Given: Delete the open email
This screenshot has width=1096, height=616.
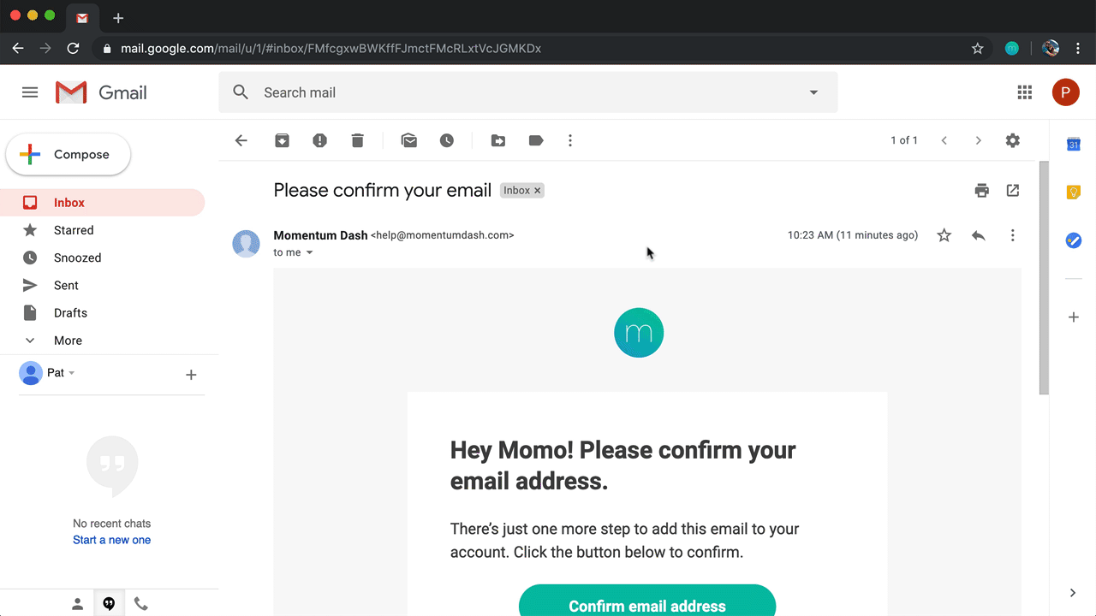Looking at the screenshot, I should [x=357, y=140].
